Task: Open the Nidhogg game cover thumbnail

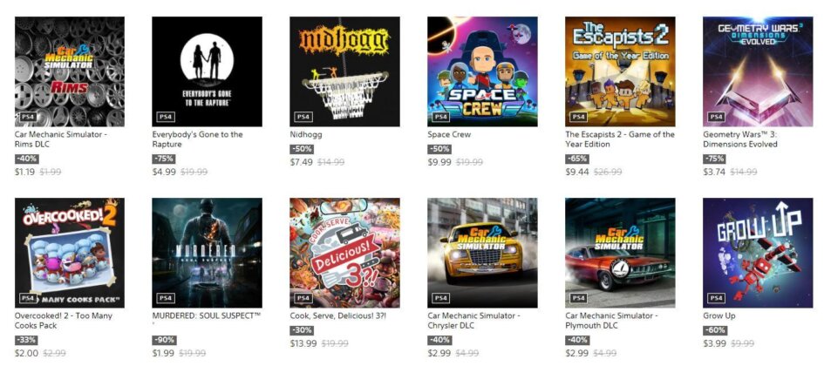Action: [x=344, y=71]
